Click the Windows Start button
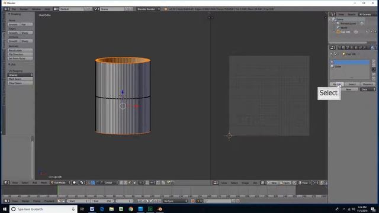379x213 pixels. pyautogui.click(x=5, y=209)
